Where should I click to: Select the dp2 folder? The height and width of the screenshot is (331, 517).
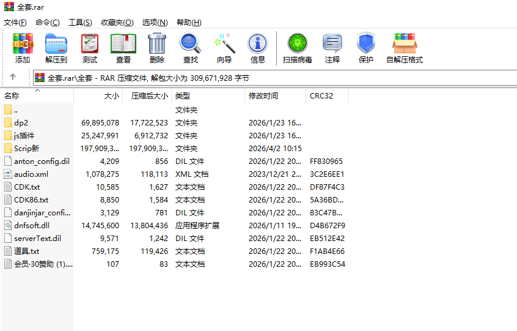point(21,122)
